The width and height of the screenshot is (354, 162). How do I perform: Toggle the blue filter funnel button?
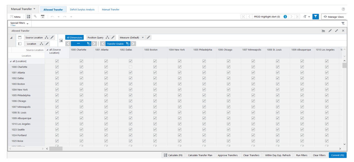[x=315, y=17]
